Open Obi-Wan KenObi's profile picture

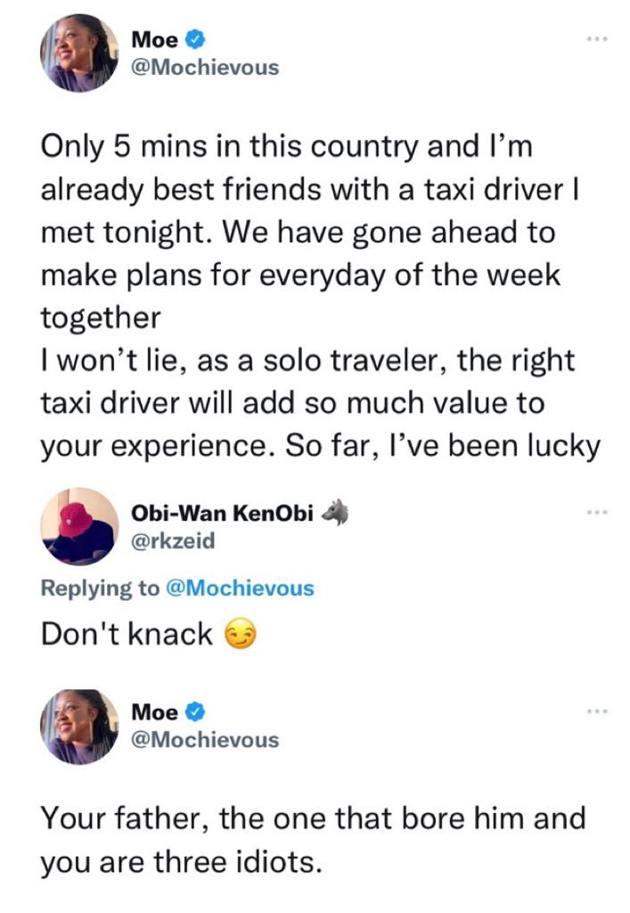[x=78, y=526]
